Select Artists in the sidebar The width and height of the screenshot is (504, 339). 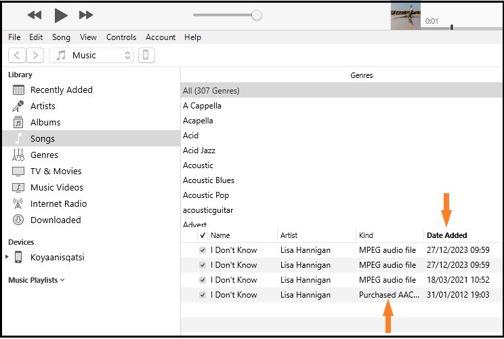click(43, 106)
